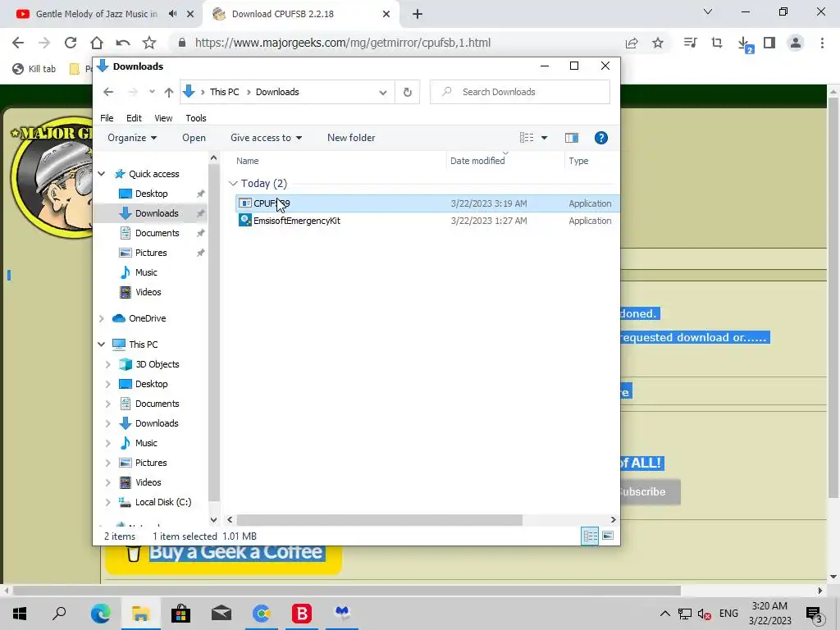This screenshot has width=840, height=630.
Task: Open the Chrome downloads icon
Action: 743,43
